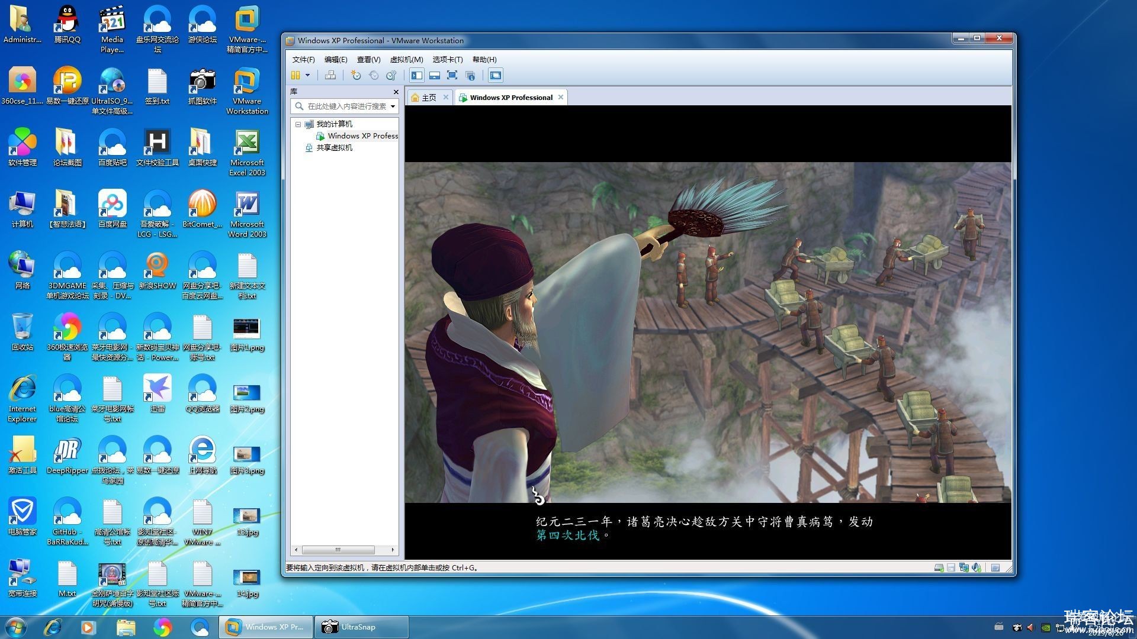Select the VMware Workstation desktop shortcut
The width and height of the screenshot is (1137, 639).
(247, 91)
